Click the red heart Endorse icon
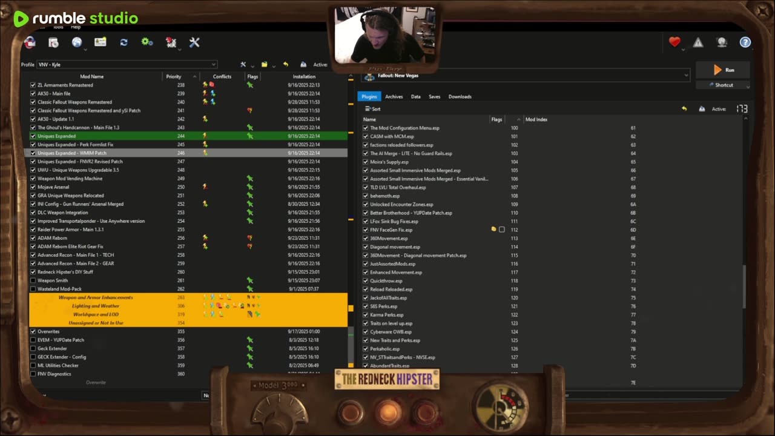775x436 pixels. [674, 42]
